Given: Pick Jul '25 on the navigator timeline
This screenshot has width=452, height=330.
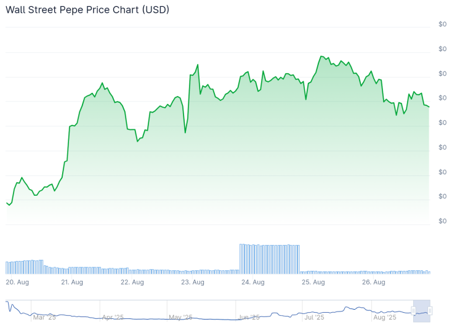Looking at the screenshot, I should point(314,317).
